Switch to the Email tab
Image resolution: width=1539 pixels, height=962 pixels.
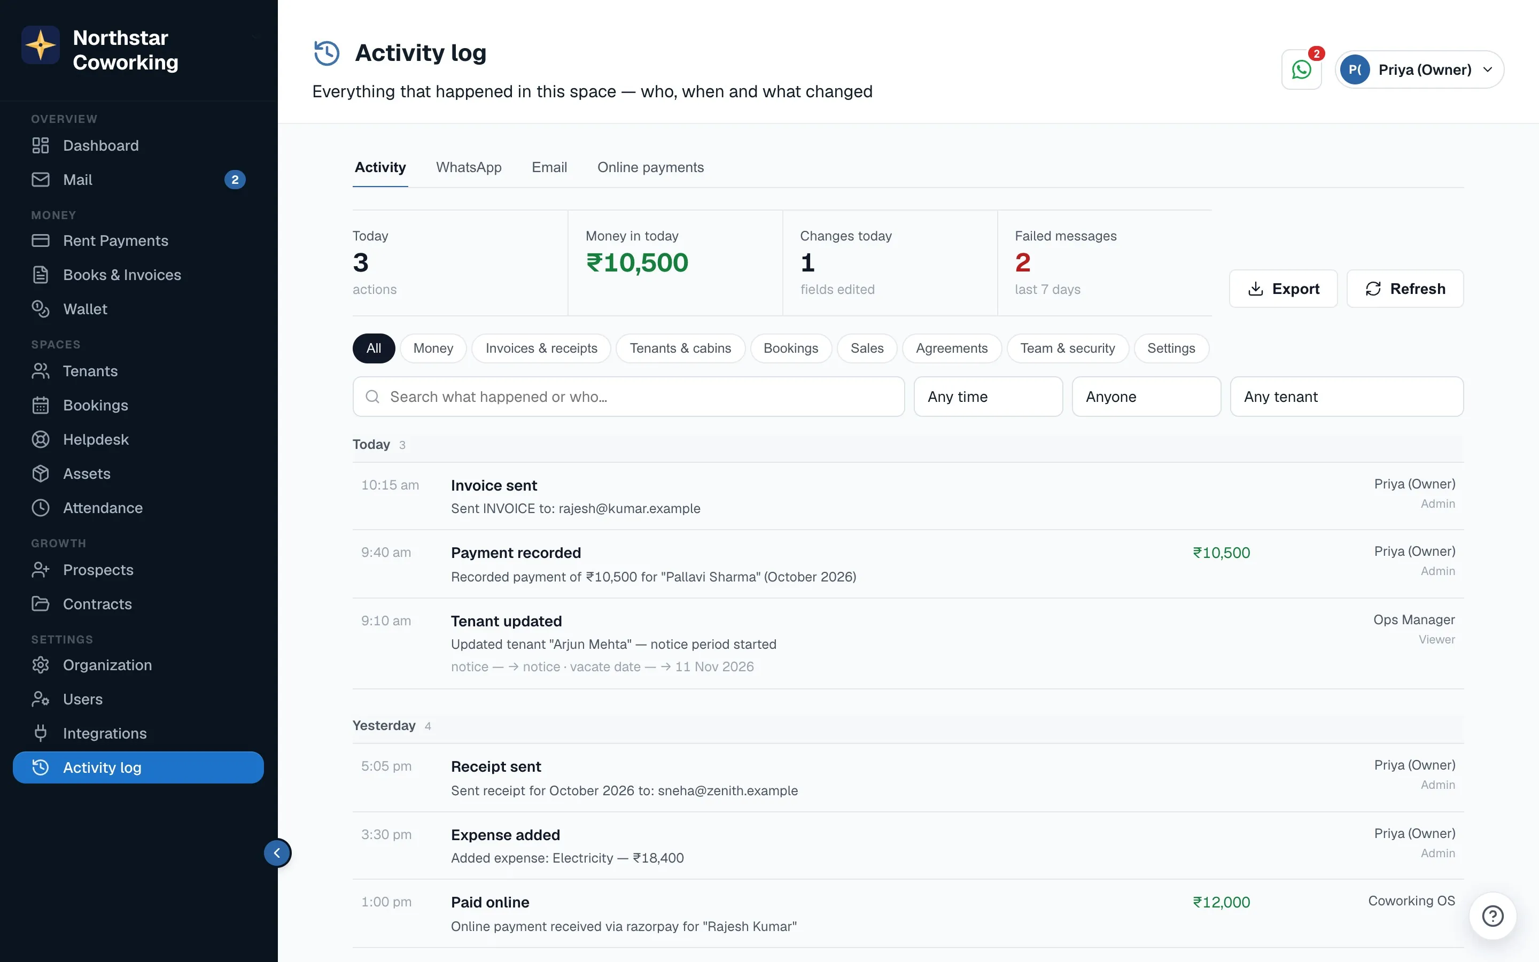[x=549, y=167]
